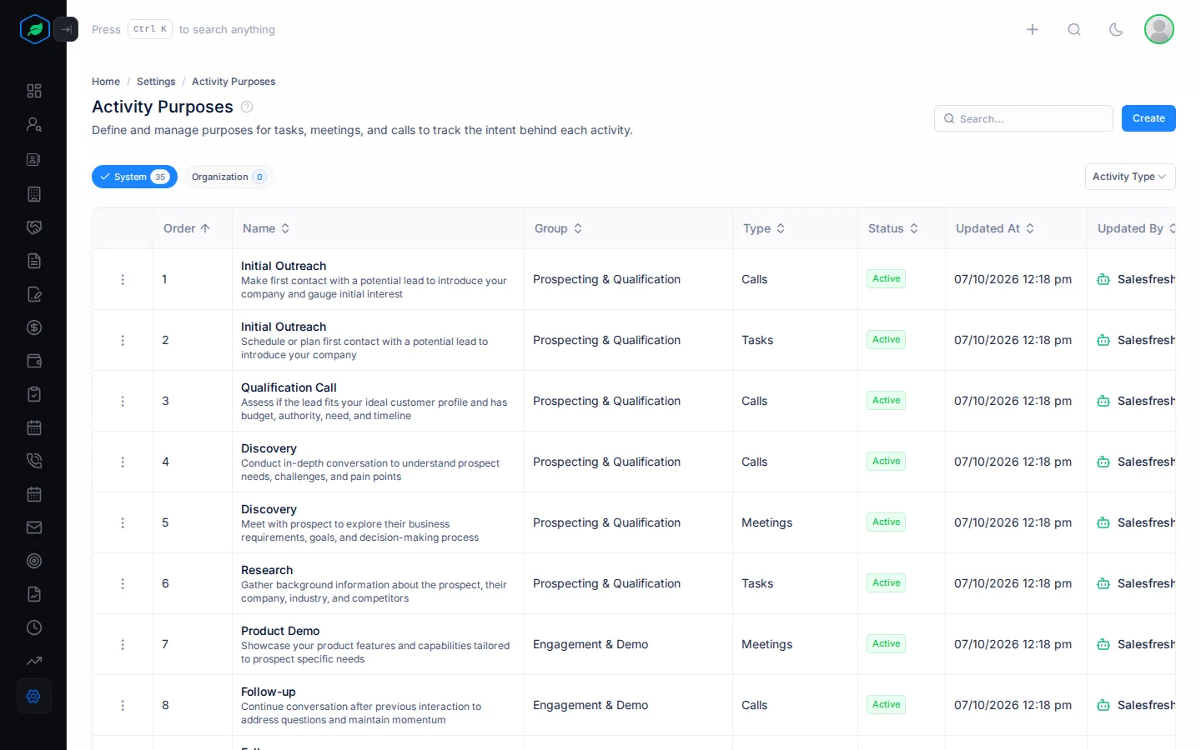
Task: Click the trending arrow analytics icon
Action: (x=34, y=661)
